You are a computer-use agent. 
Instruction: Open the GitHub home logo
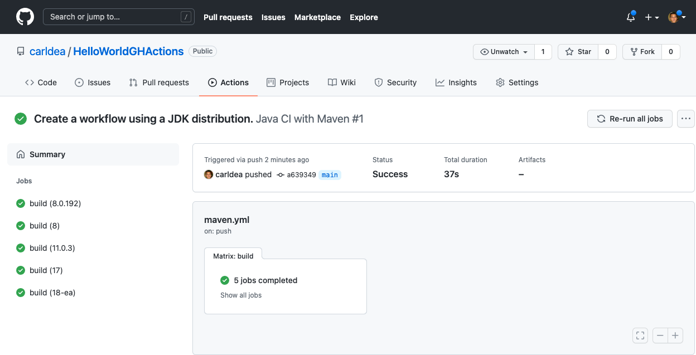(25, 17)
